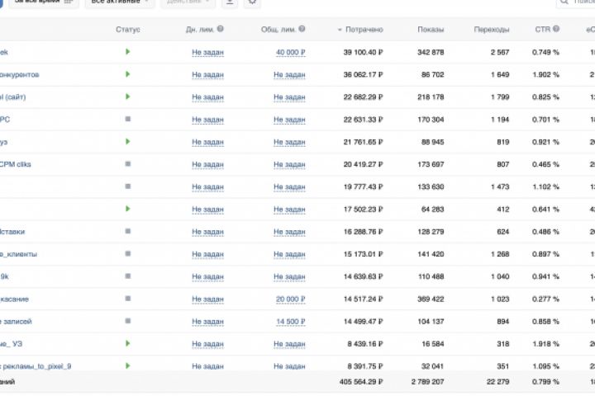Toggle the campaign status in the 36 062.17 ₽ row
Screen dimensions: 595x396
pyautogui.click(x=128, y=74)
